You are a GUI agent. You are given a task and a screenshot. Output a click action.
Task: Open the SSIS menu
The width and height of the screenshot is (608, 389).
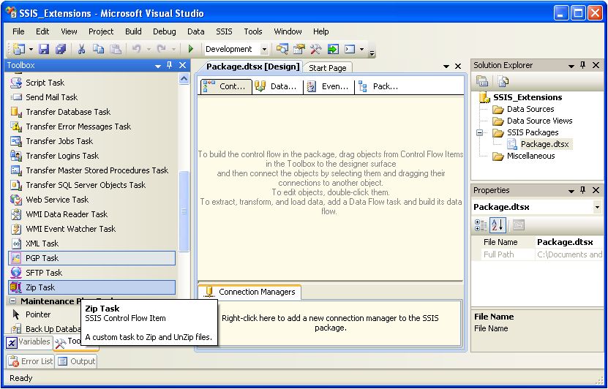(x=224, y=31)
